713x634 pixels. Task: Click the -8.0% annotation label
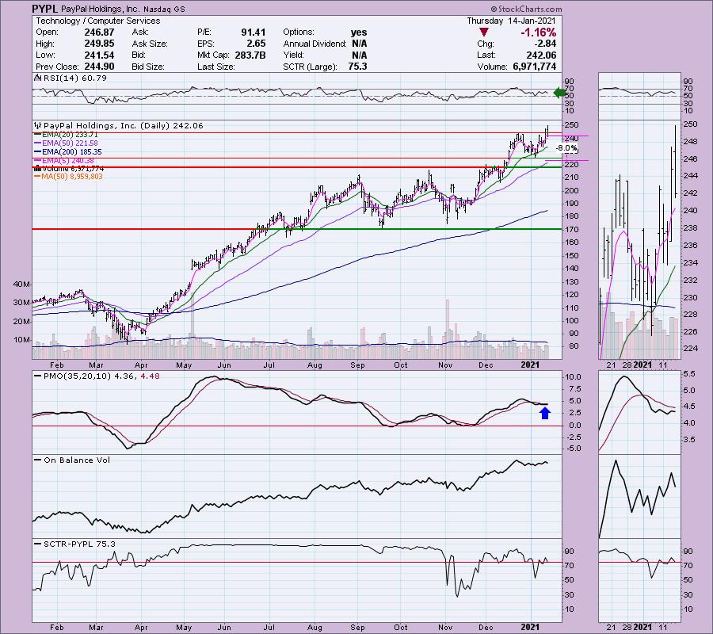[x=566, y=148]
